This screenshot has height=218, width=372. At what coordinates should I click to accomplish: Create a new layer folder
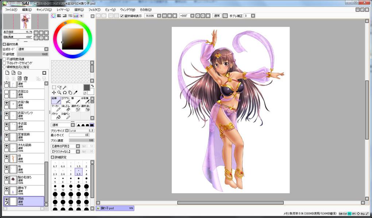[x=20, y=73]
